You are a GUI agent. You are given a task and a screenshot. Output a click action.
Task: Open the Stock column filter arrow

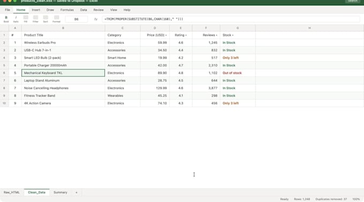pyautogui.click(x=233, y=35)
